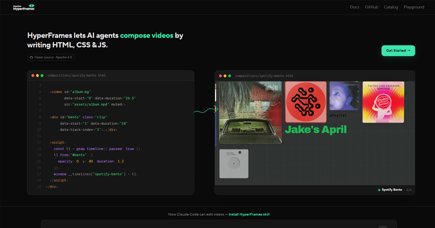Image resolution: width=435 pixels, height=228 pixels.
Task: Click the Spotify Bento caption label
Action: (392, 190)
